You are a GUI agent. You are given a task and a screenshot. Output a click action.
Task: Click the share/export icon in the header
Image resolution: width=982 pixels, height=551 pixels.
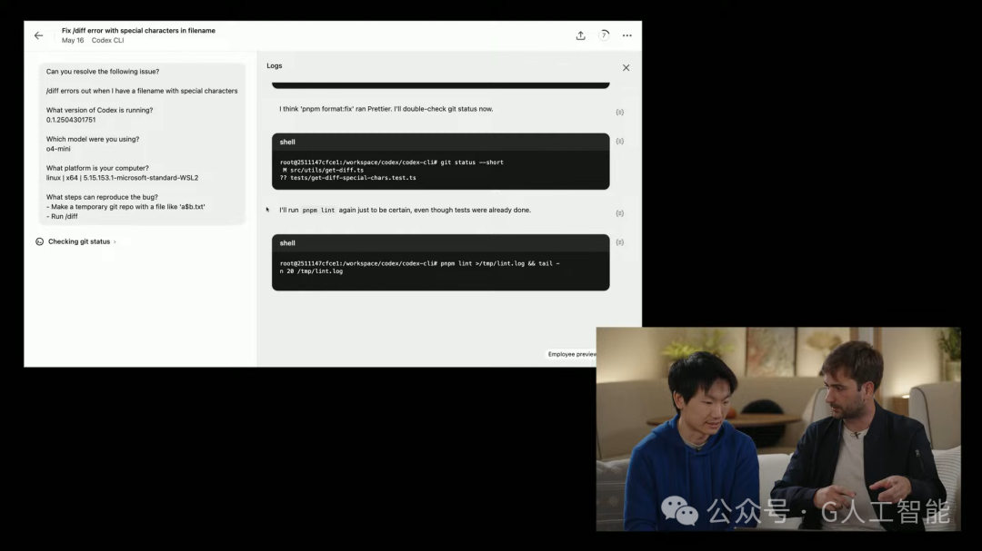click(581, 34)
